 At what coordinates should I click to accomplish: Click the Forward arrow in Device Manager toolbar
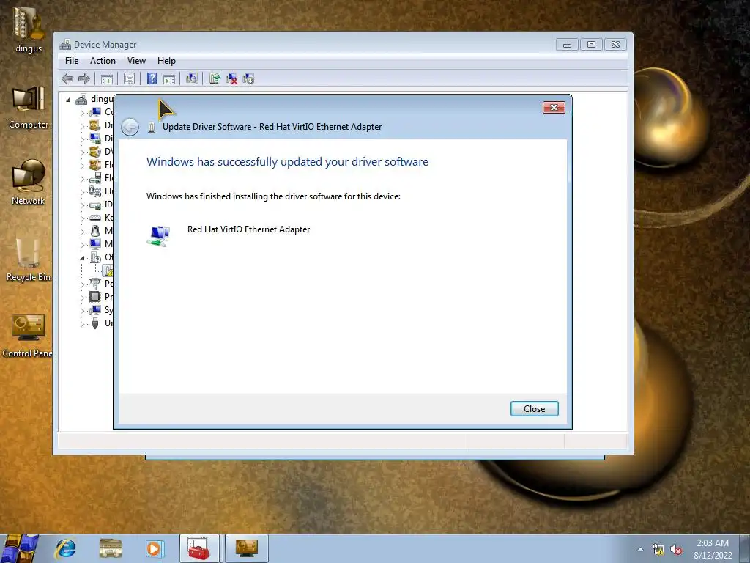tap(84, 79)
